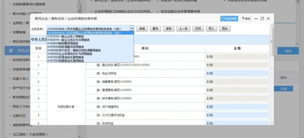Image resolution: width=304 pixels, height=138 pixels.
Task: Click the 导出 export button
Action: (x=225, y=29)
